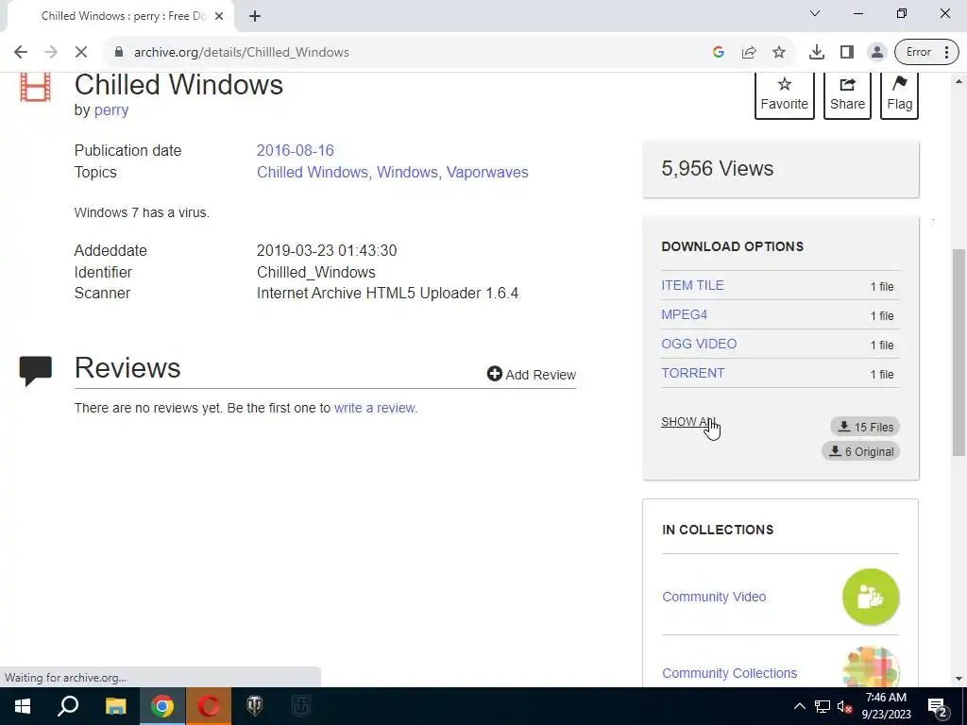
Task: Open the Community Video collection link
Action: [714, 597]
